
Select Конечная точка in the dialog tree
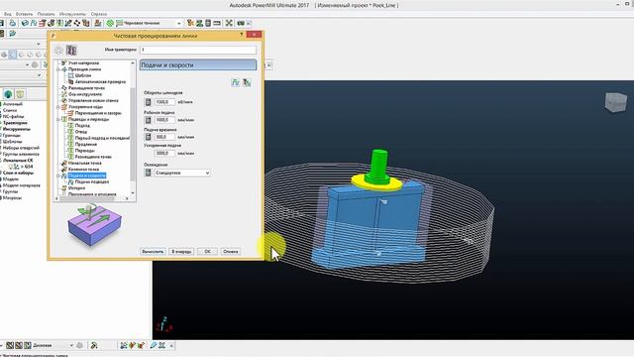pos(83,170)
